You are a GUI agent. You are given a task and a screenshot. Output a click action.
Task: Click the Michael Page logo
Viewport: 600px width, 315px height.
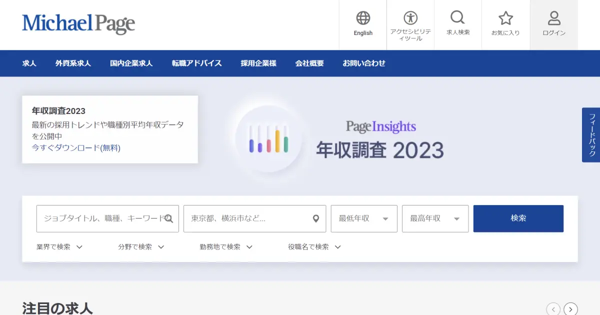click(78, 24)
